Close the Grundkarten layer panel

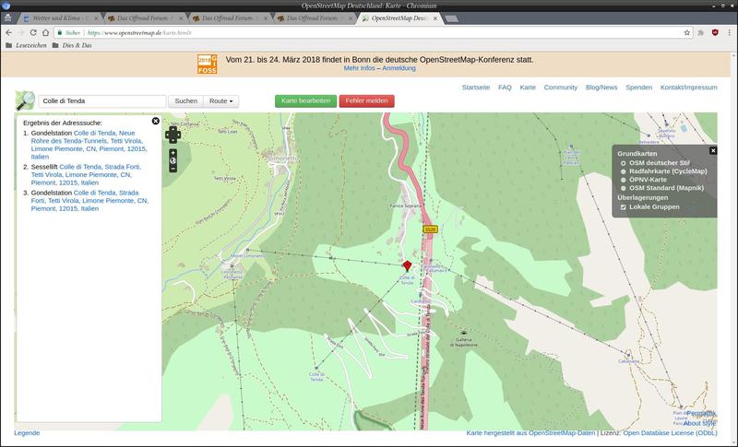point(713,150)
